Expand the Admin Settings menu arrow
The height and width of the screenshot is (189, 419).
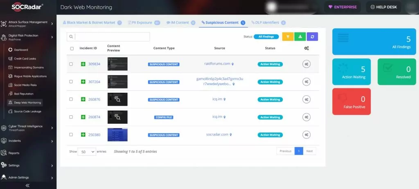pyautogui.click(x=52, y=178)
